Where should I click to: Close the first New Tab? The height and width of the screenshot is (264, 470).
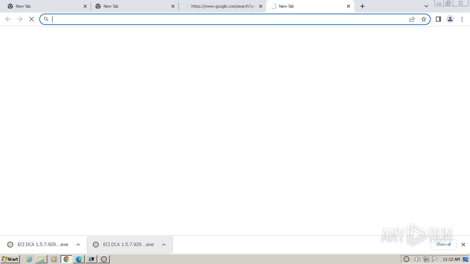[85, 6]
